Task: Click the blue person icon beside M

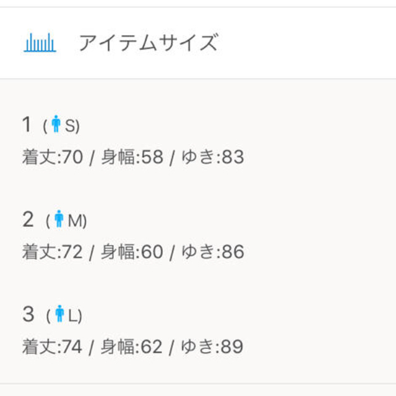Action: pyautogui.click(x=59, y=218)
